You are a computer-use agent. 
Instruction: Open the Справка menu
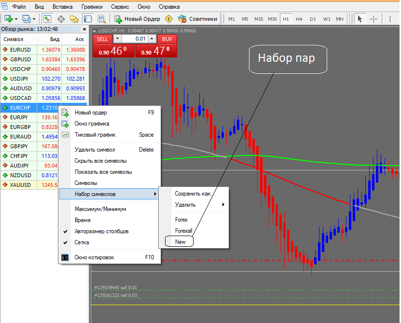(x=169, y=7)
